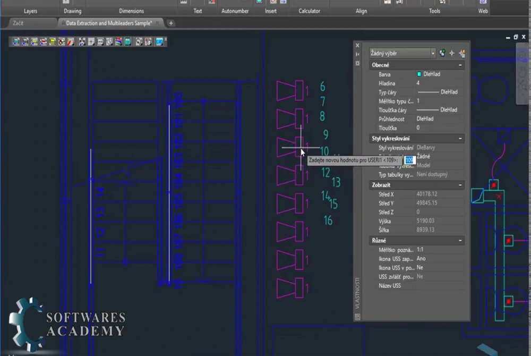This screenshot has width=531, height=356.
Task: Click the cyan Barva color swatch
Action: (419, 74)
